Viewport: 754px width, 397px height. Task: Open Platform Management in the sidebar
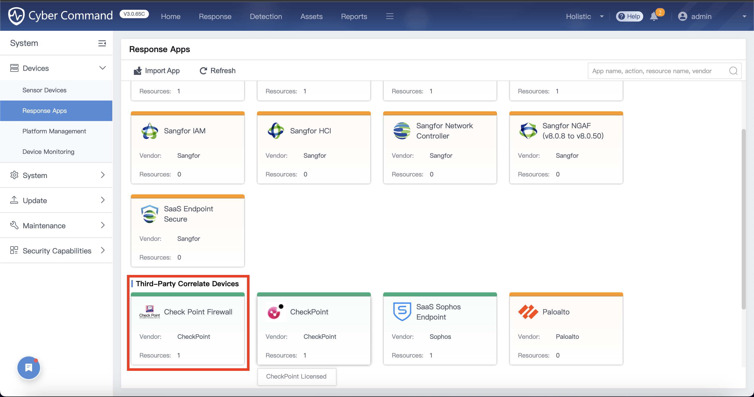[56, 131]
